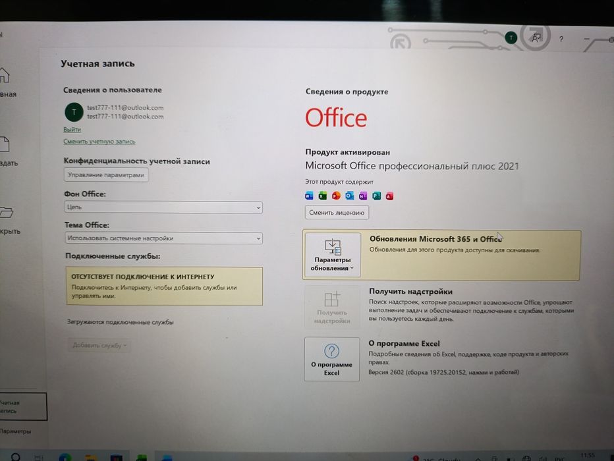This screenshot has height=461, width=614.
Task: Open the Тема Office dropdown
Action: (x=163, y=238)
